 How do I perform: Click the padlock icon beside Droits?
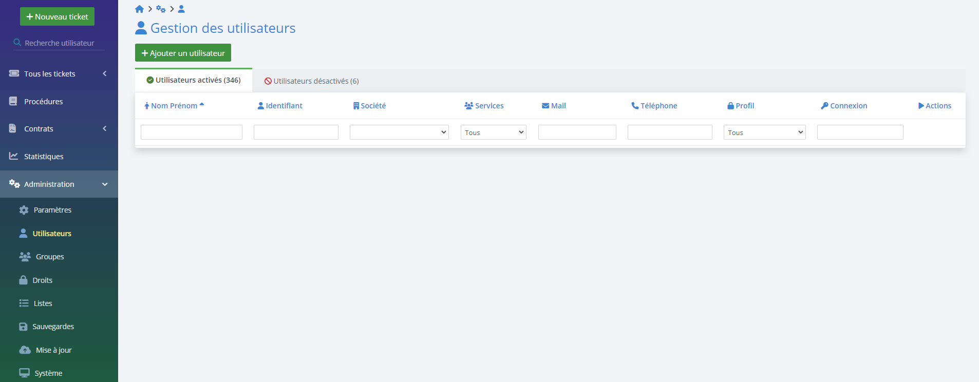pyautogui.click(x=23, y=280)
